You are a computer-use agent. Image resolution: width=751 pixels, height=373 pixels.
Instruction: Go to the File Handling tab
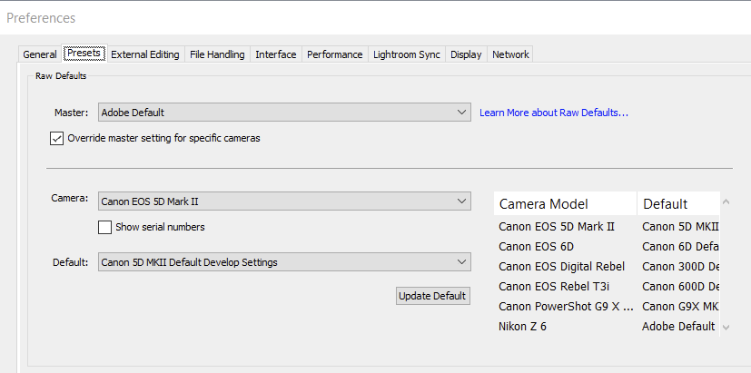pos(217,54)
